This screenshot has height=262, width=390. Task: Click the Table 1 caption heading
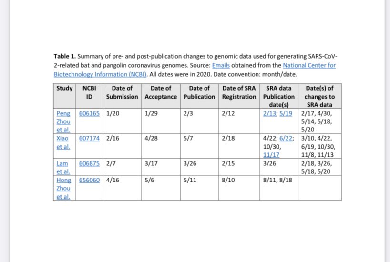tap(65, 57)
